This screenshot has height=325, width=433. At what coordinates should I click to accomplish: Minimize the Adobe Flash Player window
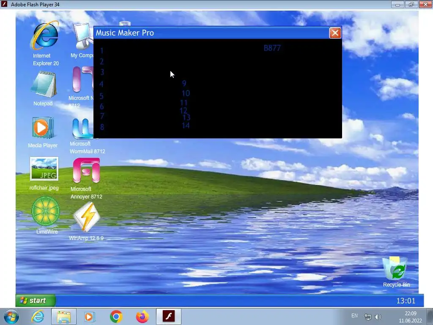[397, 4]
